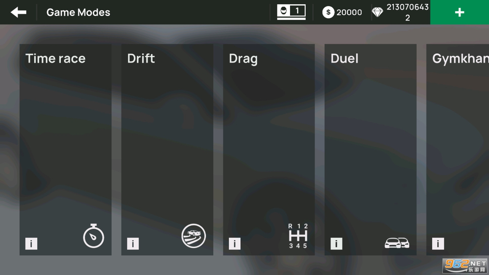Choose the Duel game mode
Screen dimensions: 489x275
370,150
